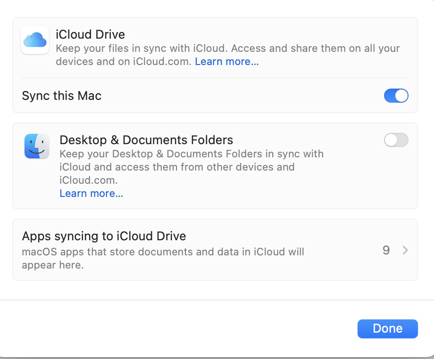Click the iCloud Drive heading text
This screenshot has width=434, height=359.
pyautogui.click(x=90, y=34)
